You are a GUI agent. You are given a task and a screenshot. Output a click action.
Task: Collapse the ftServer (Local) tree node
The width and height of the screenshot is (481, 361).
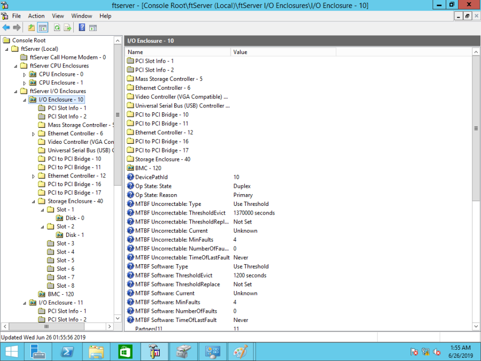pos(7,49)
